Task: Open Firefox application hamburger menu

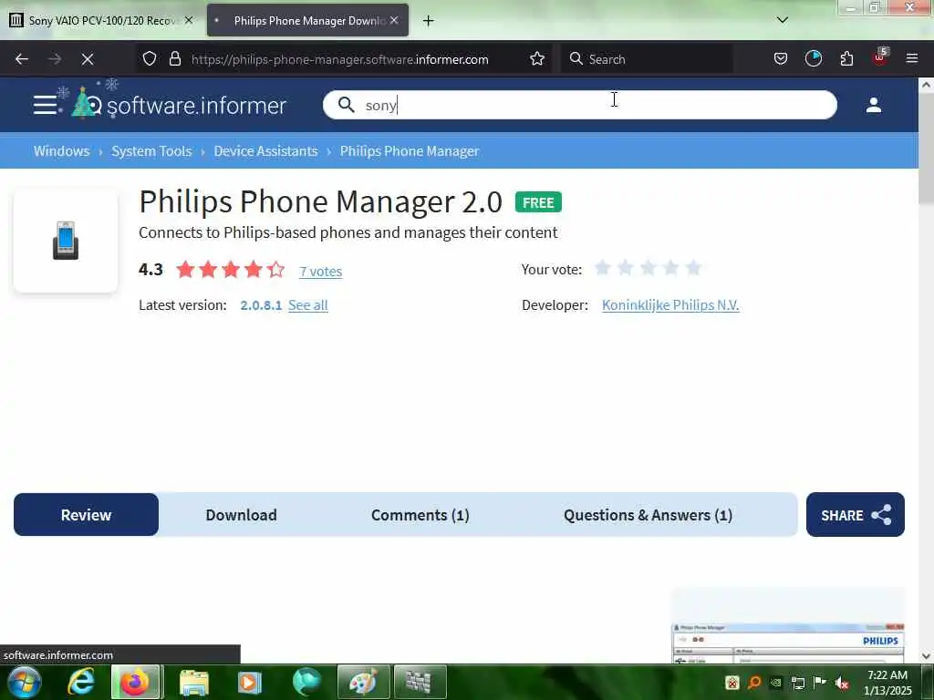Action: coord(911,59)
